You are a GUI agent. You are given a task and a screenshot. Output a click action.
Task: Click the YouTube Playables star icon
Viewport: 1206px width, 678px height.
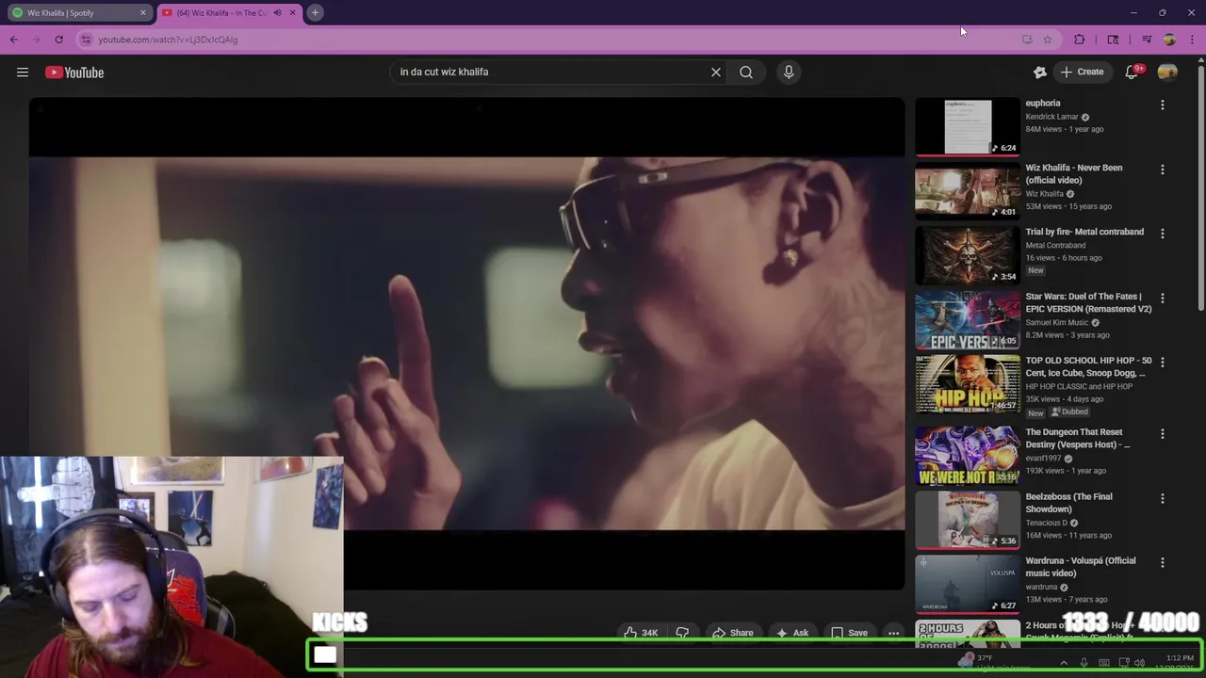[x=1040, y=73]
